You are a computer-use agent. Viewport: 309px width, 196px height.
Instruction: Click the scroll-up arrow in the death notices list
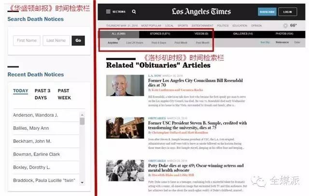tap(82, 115)
